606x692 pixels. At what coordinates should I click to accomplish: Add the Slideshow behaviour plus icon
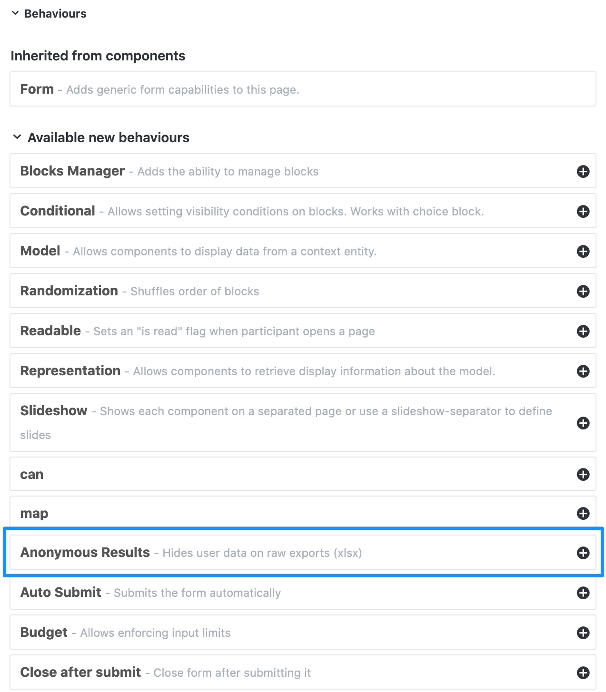tap(583, 423)
